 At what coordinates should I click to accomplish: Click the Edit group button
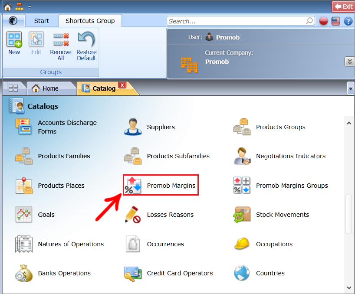coord(36,43)
